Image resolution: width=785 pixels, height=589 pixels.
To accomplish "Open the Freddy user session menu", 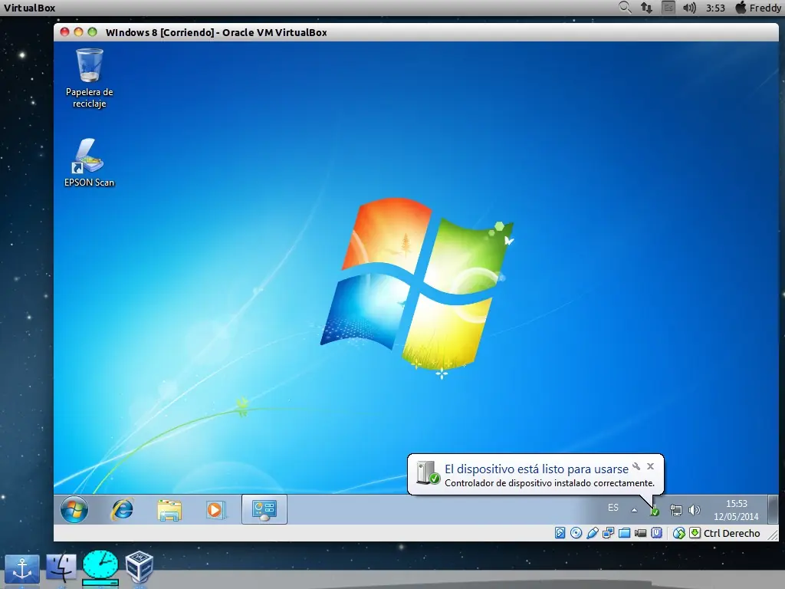I will tap(758, 8).
